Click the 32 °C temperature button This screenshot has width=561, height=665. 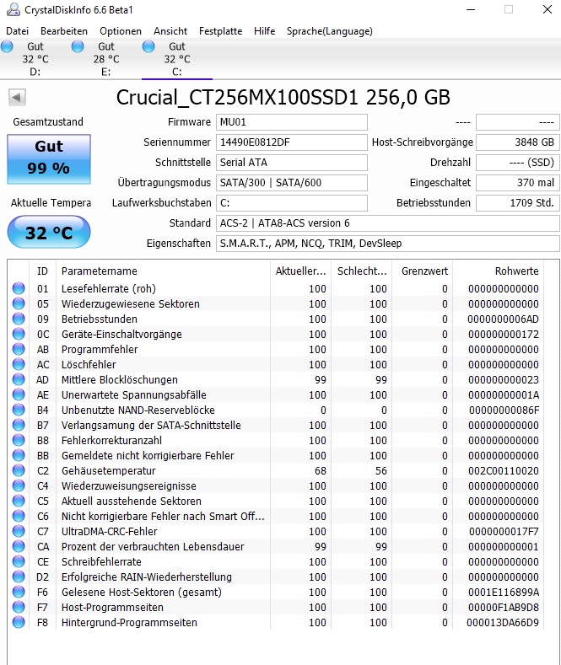[49, 232]
